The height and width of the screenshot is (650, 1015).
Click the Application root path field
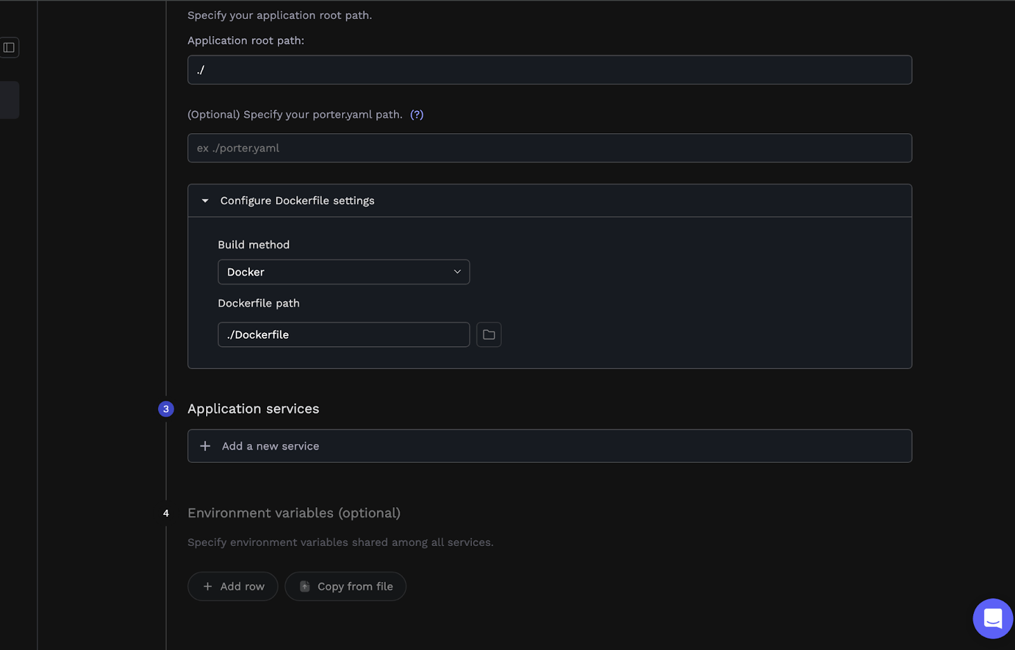550,70
